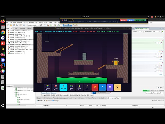
Task: Switch to the Notifications tab
Action: (102, 98)
